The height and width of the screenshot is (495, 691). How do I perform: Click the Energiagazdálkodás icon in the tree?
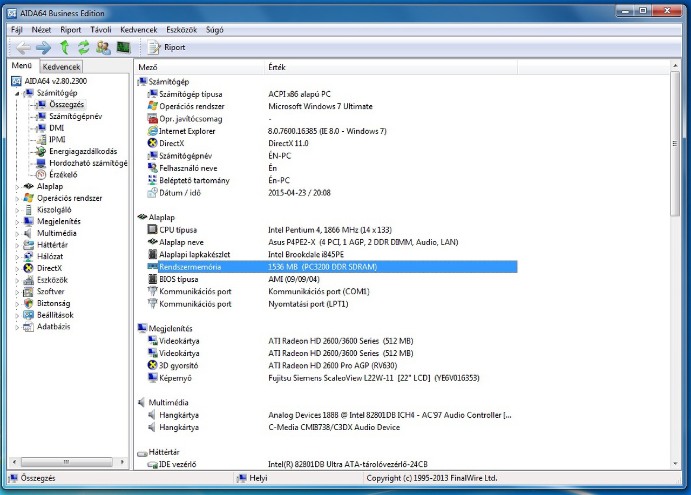click(x=40, y=151)
